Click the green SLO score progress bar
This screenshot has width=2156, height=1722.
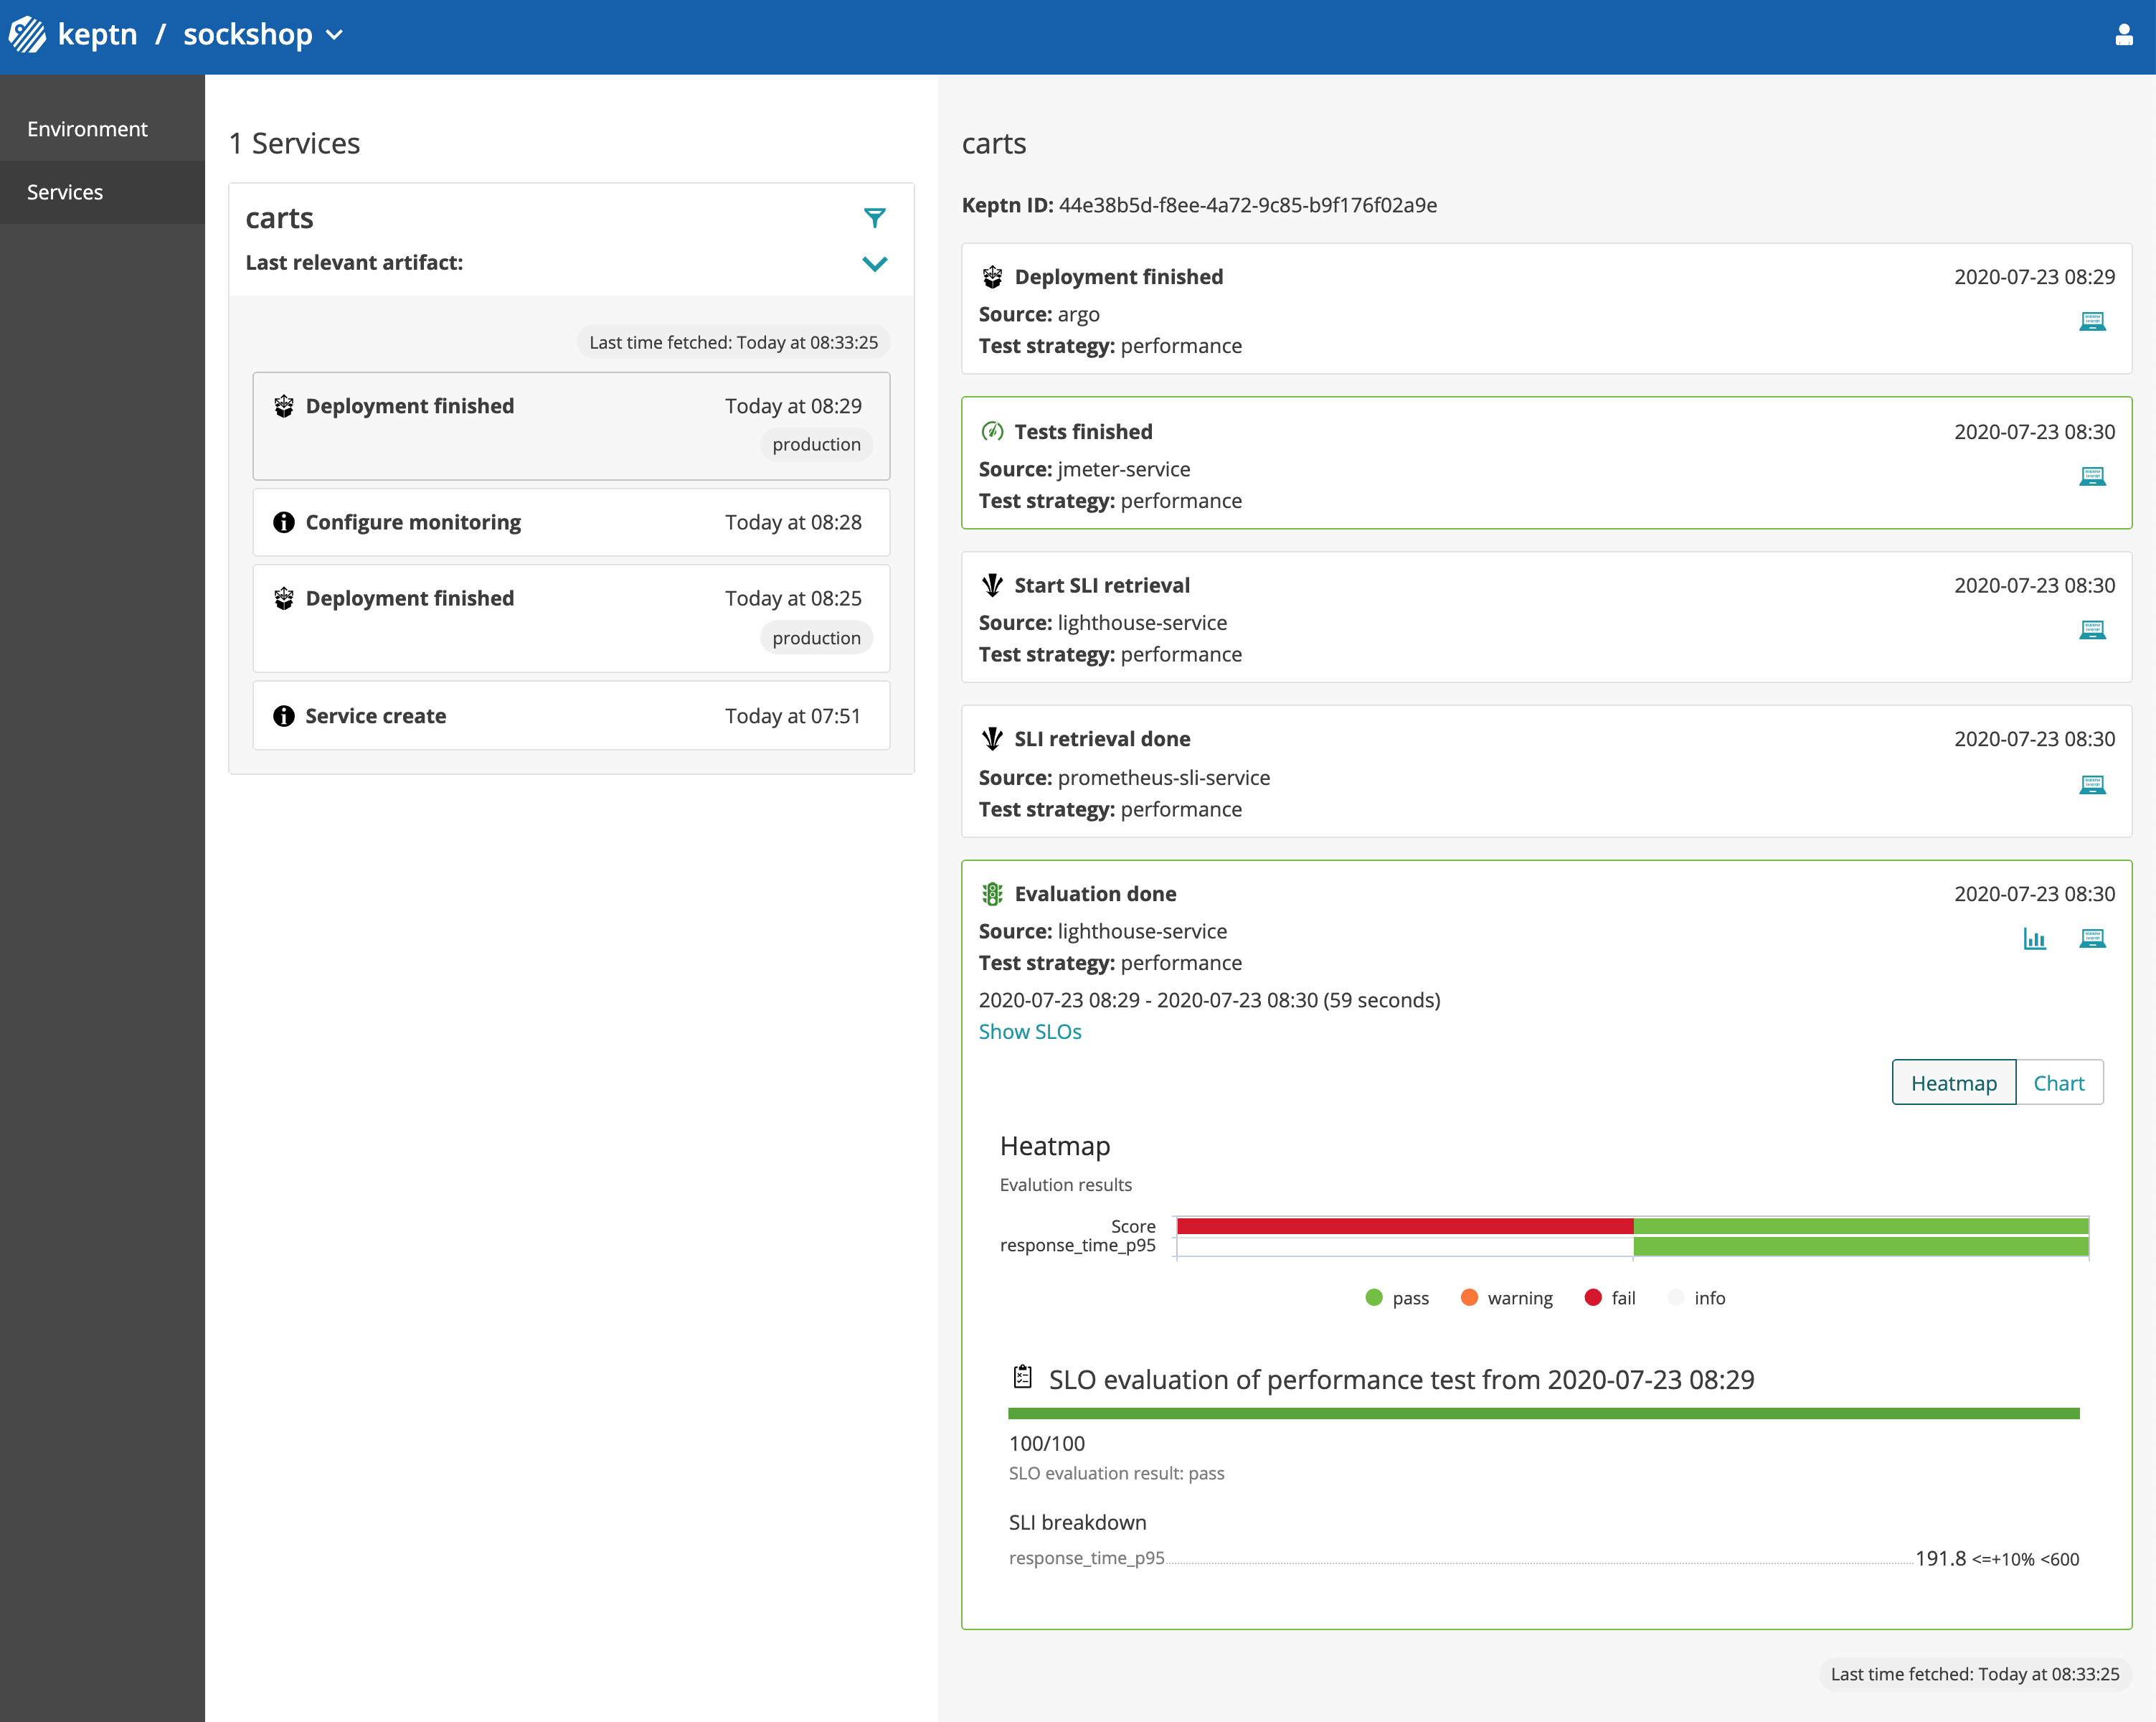tap(1544, 1413)
